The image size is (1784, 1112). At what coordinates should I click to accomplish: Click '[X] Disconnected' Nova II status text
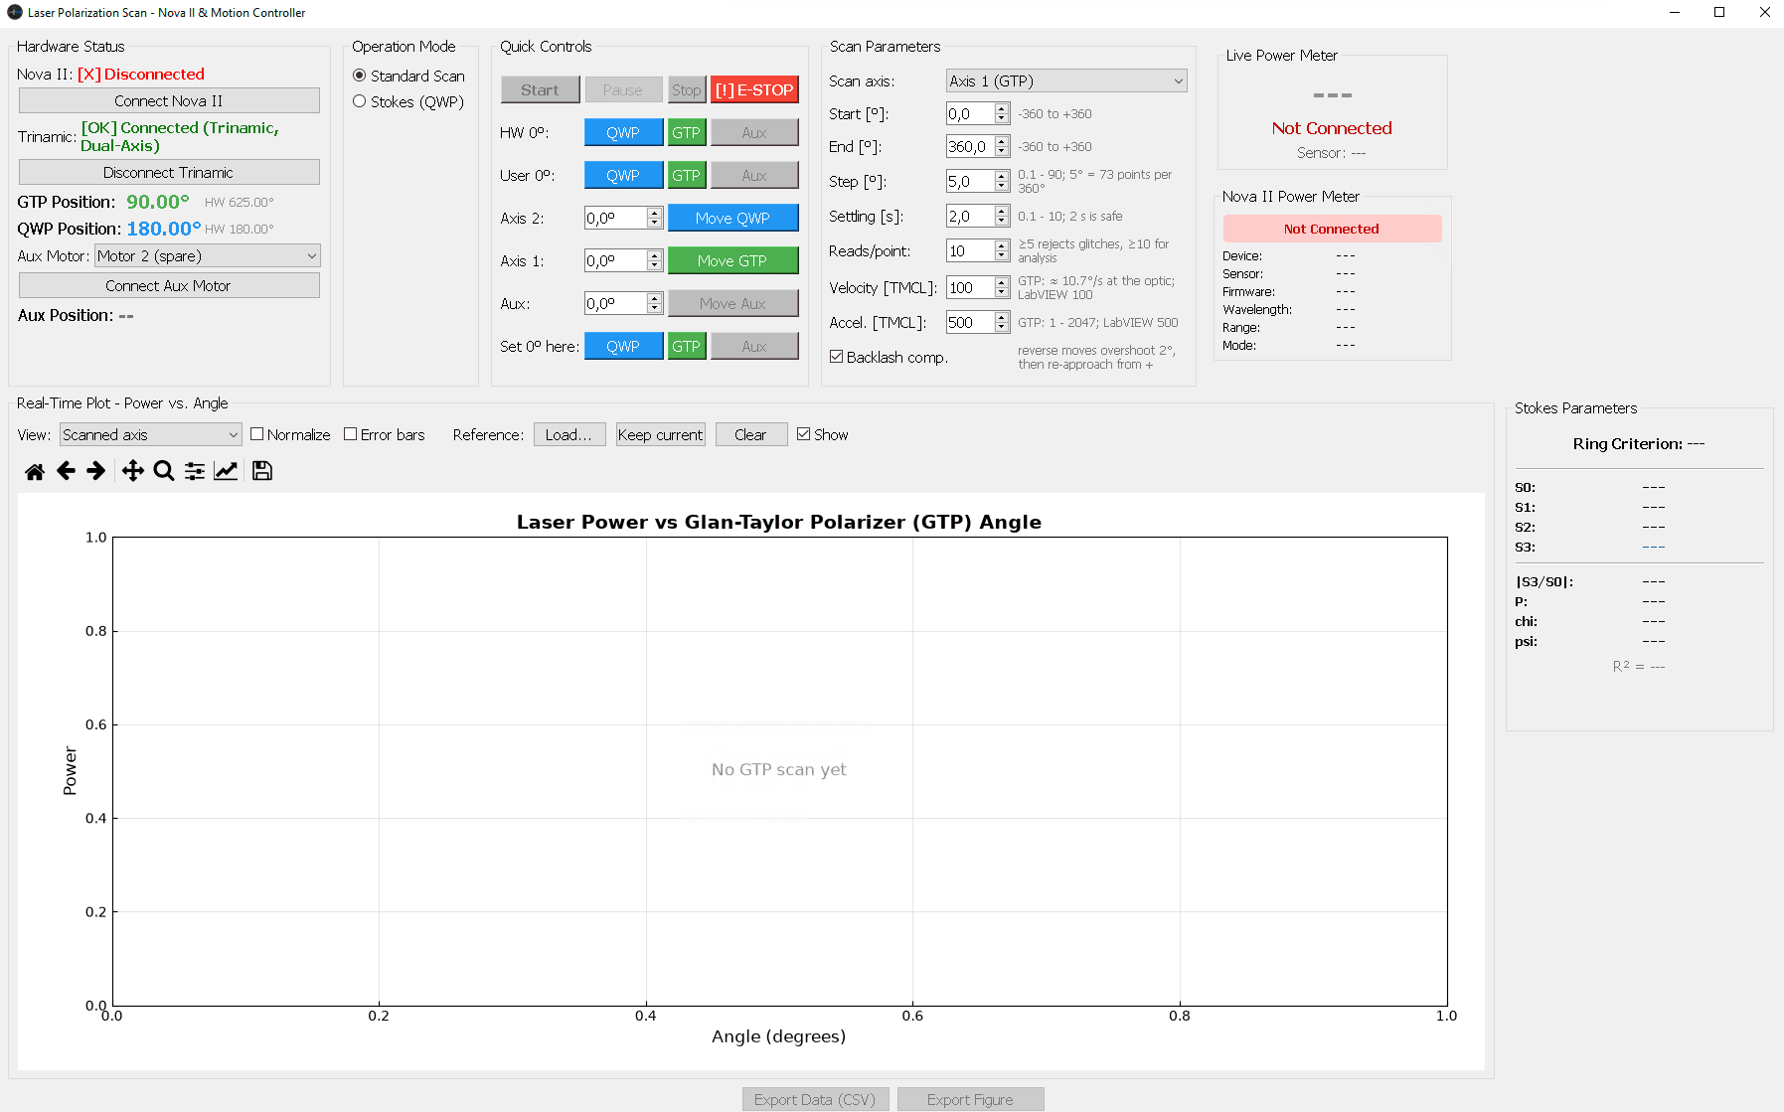tap(141, 74)
